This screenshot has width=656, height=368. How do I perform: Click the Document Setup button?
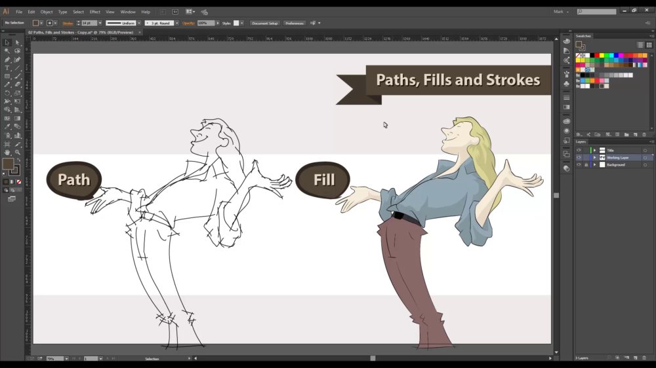coord(265,24)
